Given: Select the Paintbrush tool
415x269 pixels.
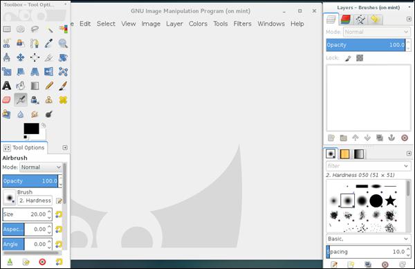Looking at the screenshot, I should (x=63, y=86).
